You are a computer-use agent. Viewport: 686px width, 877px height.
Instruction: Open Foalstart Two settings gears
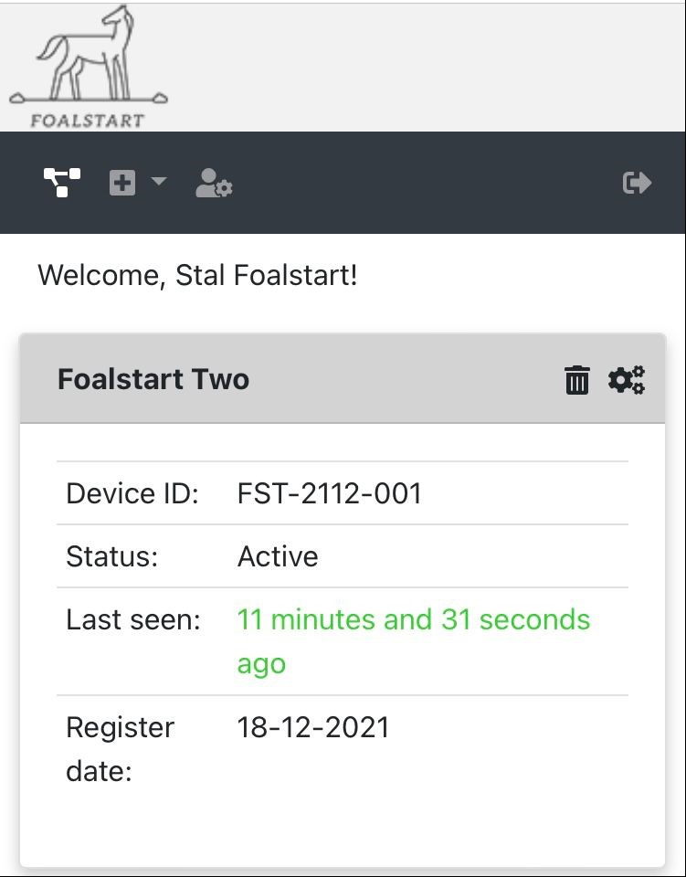point(627,380)
